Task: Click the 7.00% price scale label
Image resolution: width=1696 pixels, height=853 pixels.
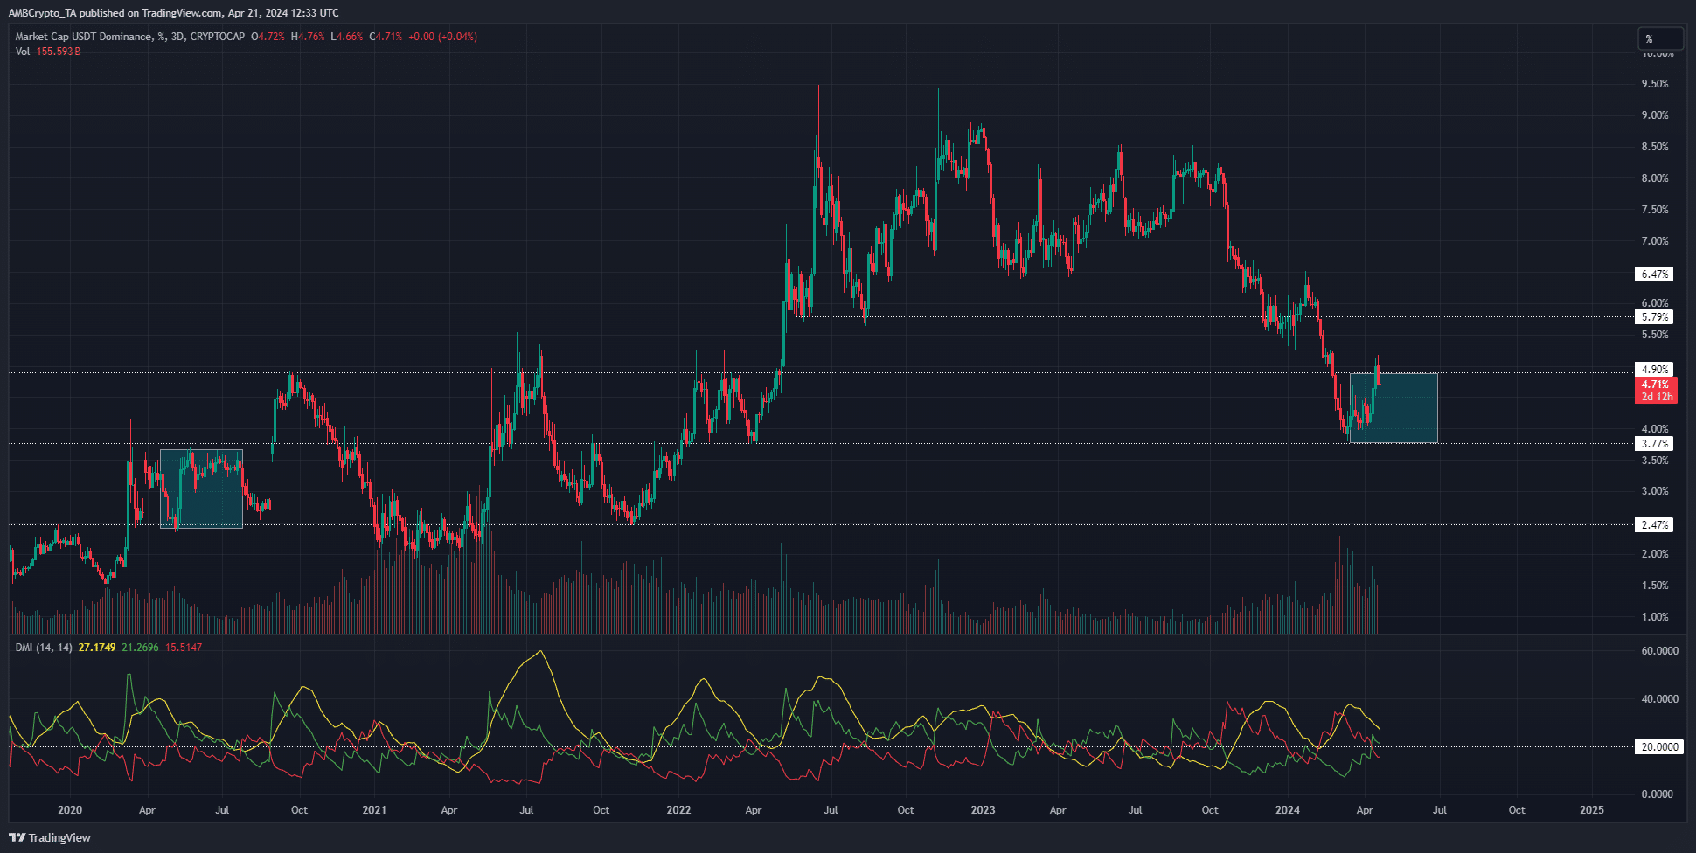Action: pos(1655,241)
